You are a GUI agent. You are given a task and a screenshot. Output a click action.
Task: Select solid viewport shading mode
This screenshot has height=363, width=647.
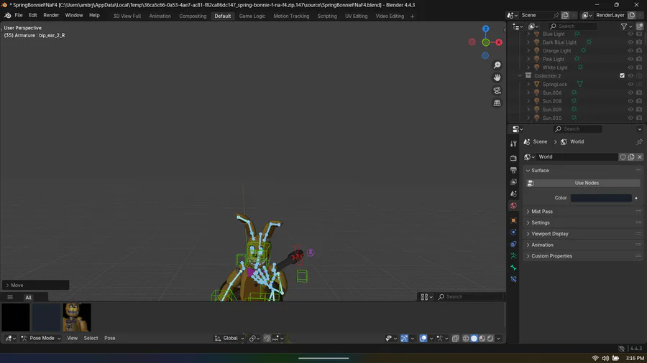474,339
